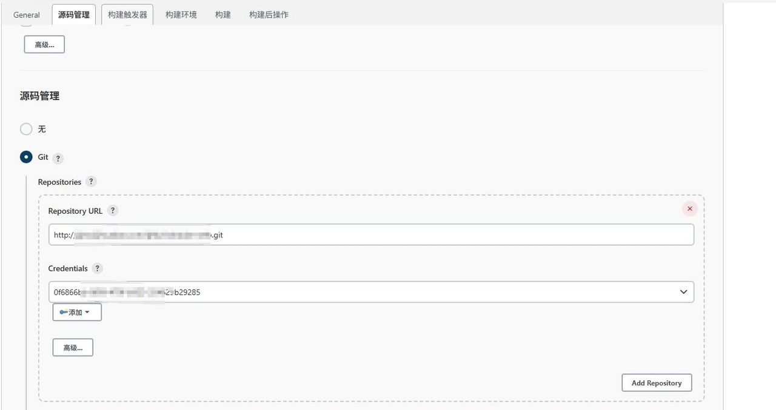
Task: View Repository URL help tooltip
Action: click(x=113, y=211)
